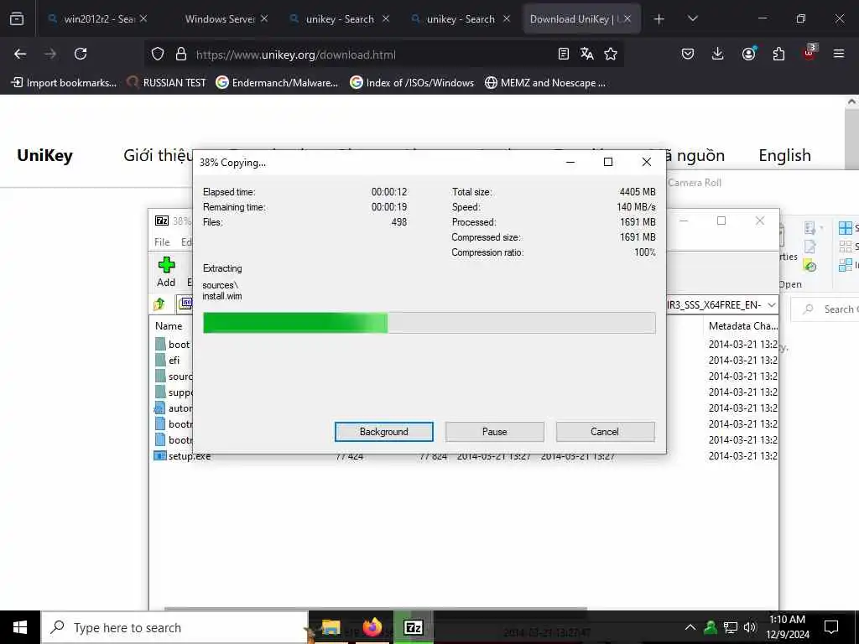
Task: Open the Firefox downloads panel
Action: [718, 54]
